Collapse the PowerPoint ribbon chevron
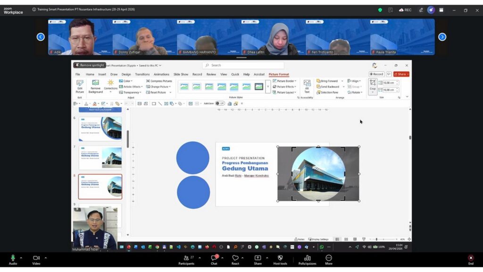 pos(407,97)
